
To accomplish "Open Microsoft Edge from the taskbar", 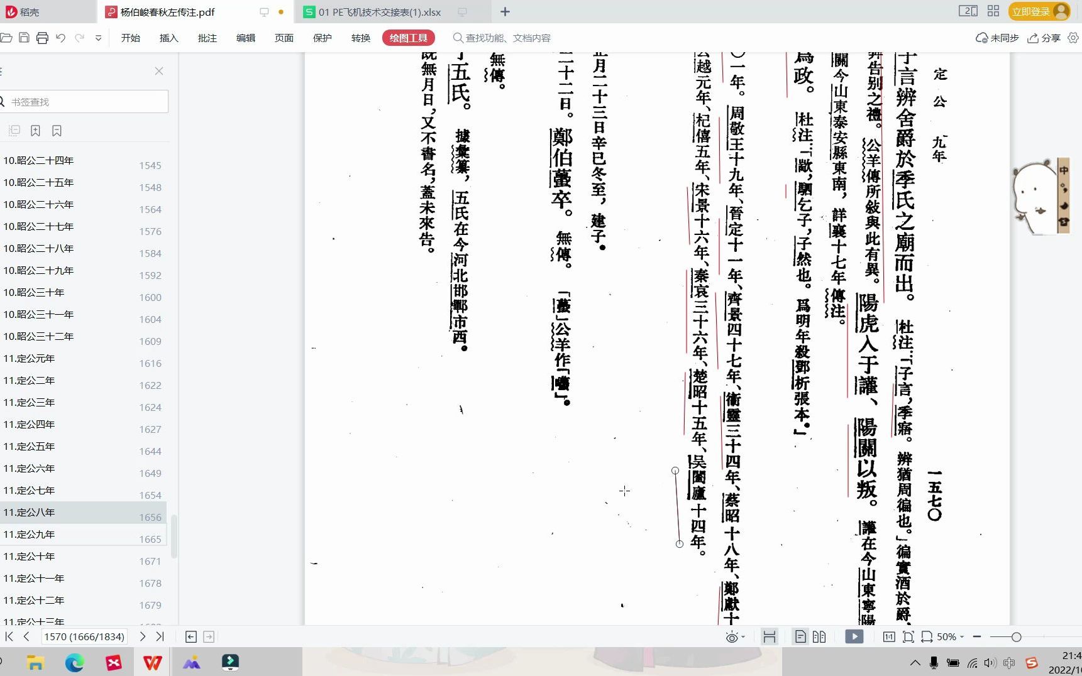I will coord(74,662).
